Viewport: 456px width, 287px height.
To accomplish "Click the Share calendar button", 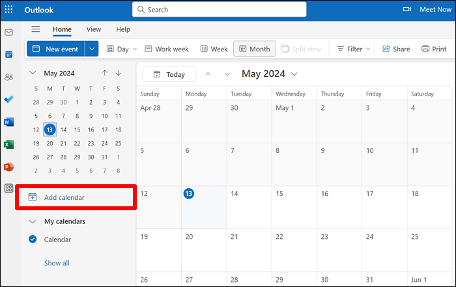I will click(396, 49).
